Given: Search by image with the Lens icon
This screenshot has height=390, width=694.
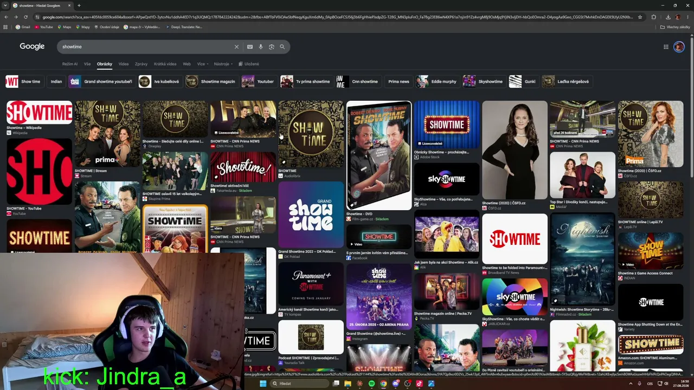Looking at the screenshot, I should coord(272,47).
